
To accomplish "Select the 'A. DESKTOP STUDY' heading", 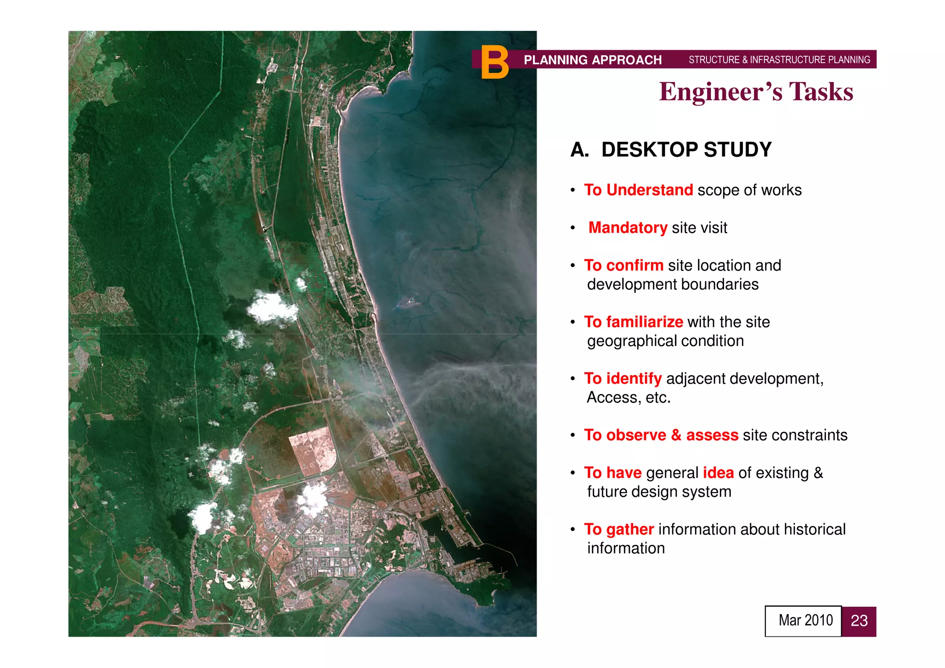I will click(x=671, y=149).
